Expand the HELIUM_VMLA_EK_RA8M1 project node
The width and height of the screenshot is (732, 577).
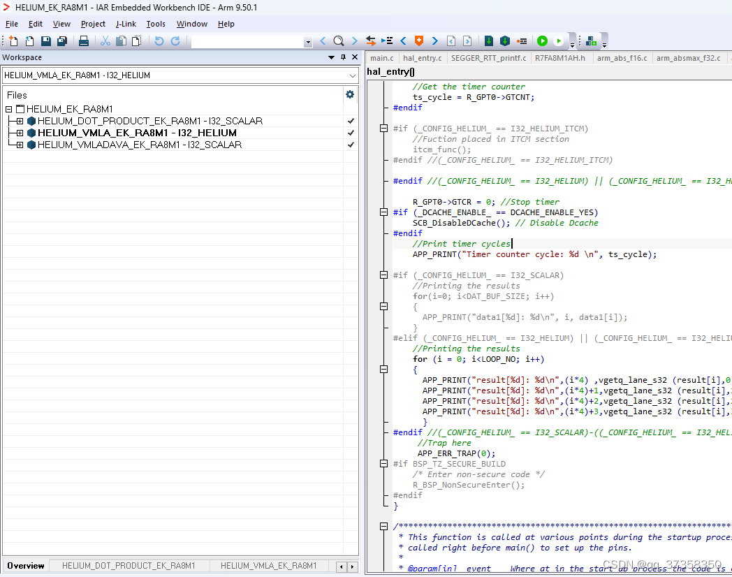(x=20, y=133)
